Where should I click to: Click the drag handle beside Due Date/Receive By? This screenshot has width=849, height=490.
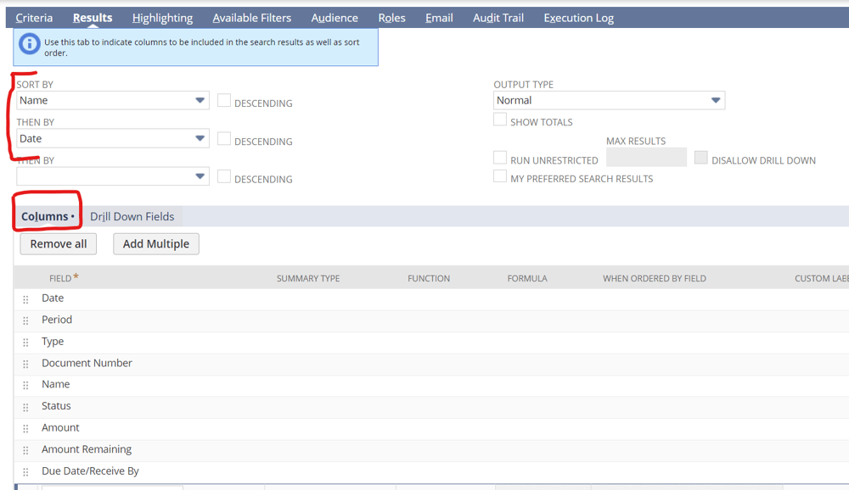(25, 471)
